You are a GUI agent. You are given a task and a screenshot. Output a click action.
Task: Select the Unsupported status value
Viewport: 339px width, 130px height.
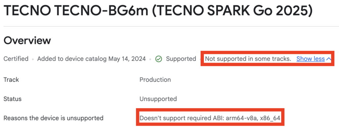158,99
